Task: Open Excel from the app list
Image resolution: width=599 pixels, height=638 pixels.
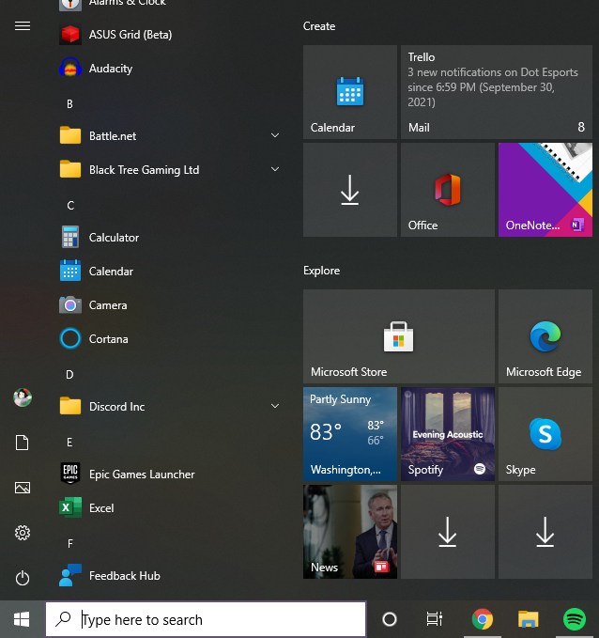Action: click(100, 508)
